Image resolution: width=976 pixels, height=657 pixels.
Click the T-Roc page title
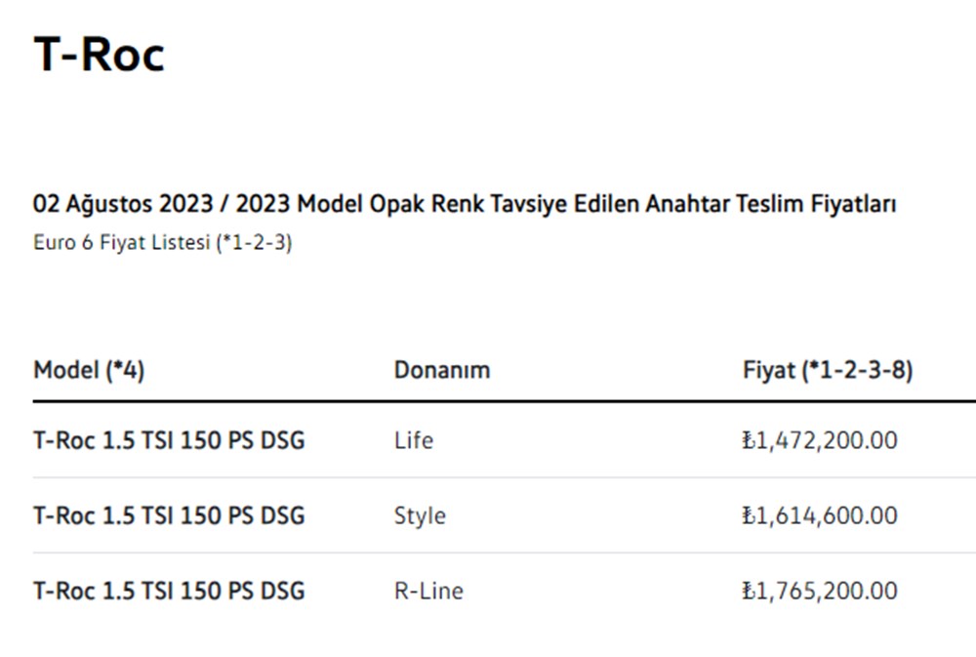[99, 54]
